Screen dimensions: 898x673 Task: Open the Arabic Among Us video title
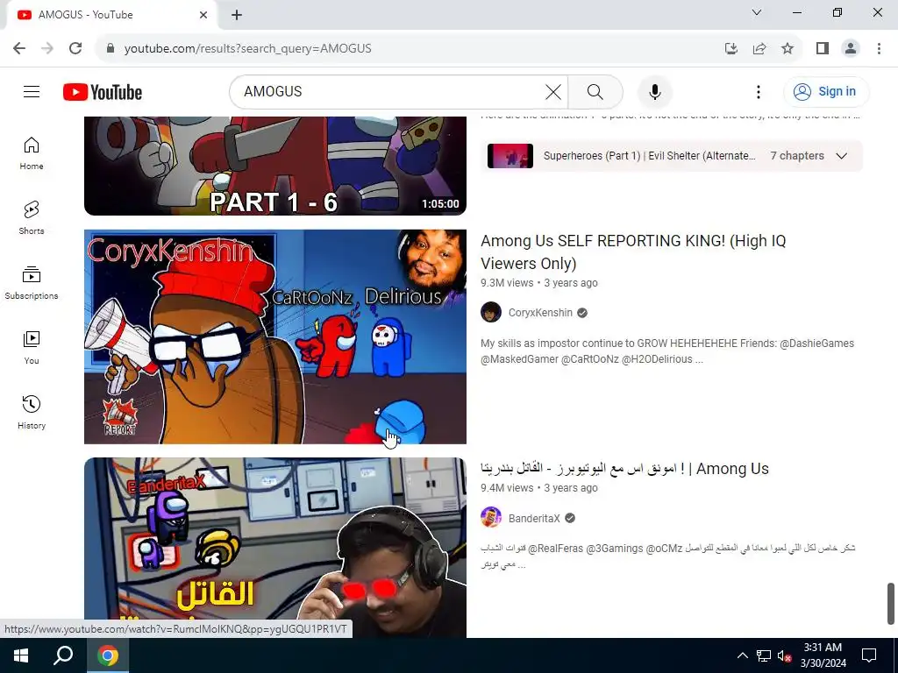[624, 468]
